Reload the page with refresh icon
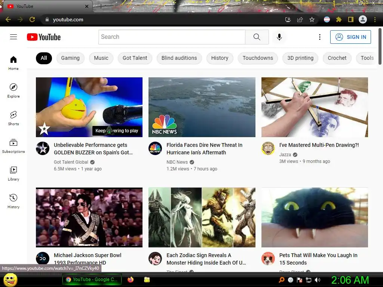This screenshot has width=383, height=287. (x=32, y=19)
